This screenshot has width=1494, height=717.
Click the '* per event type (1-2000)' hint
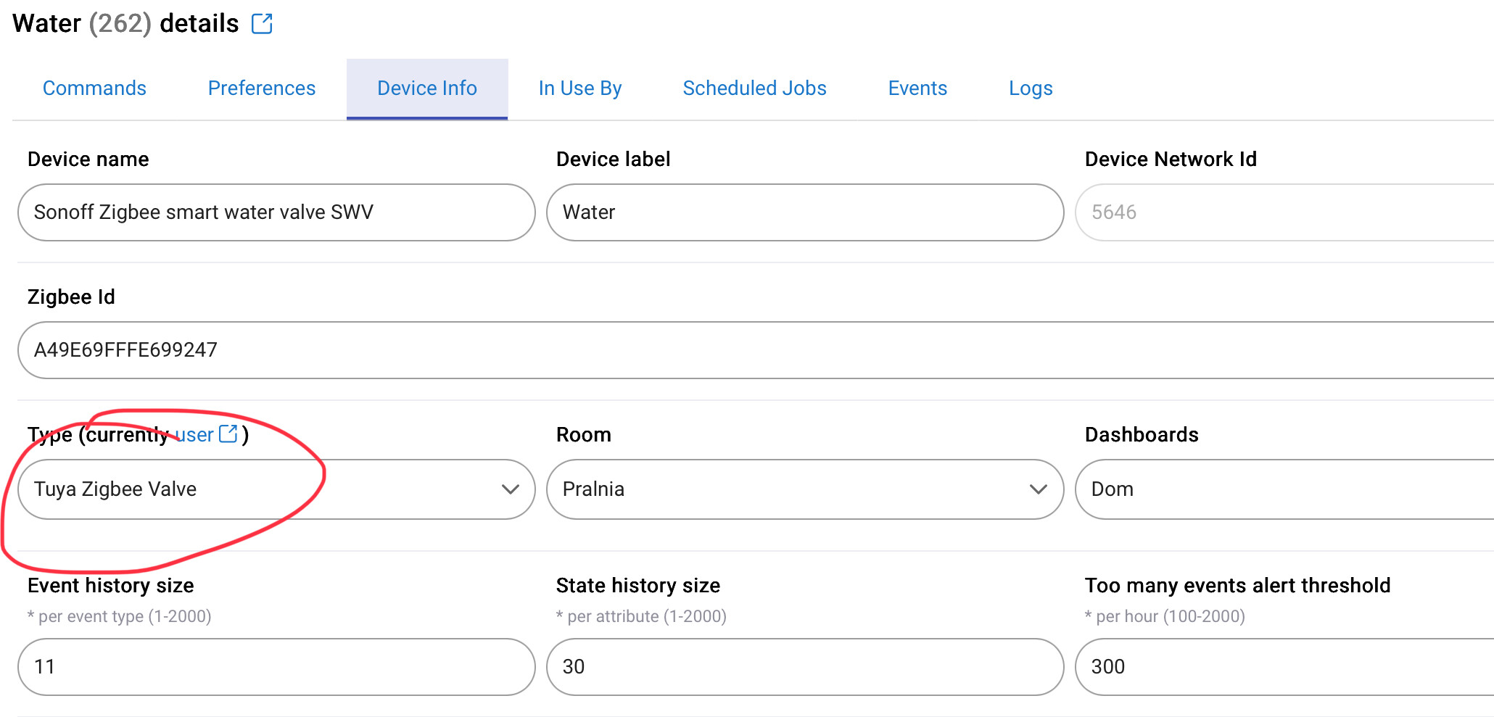[120, 616]
